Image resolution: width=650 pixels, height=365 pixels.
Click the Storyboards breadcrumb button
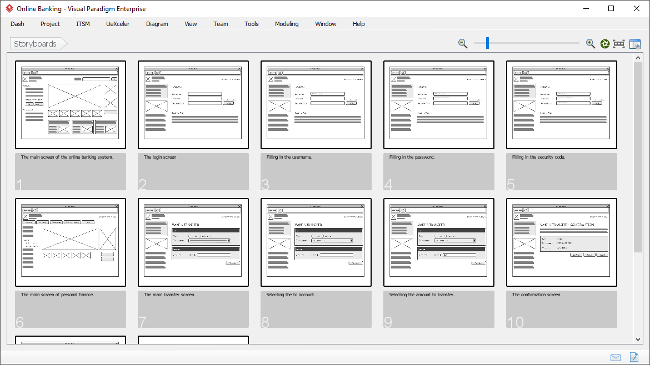(38, 43)
